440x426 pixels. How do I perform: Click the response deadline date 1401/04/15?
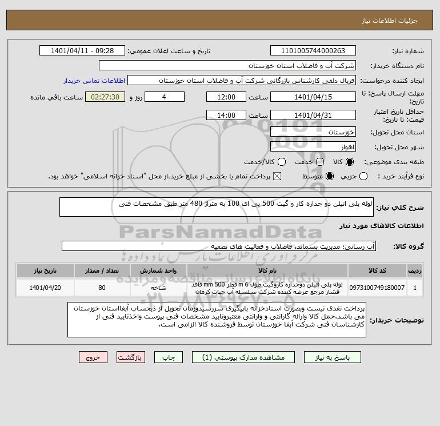[313, 97]
